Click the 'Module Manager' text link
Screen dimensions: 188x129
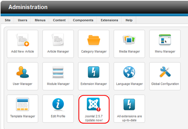point(58,84)
